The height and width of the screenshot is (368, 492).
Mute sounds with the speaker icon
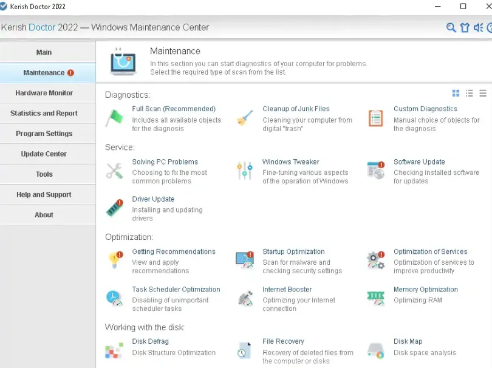(478, 27)
